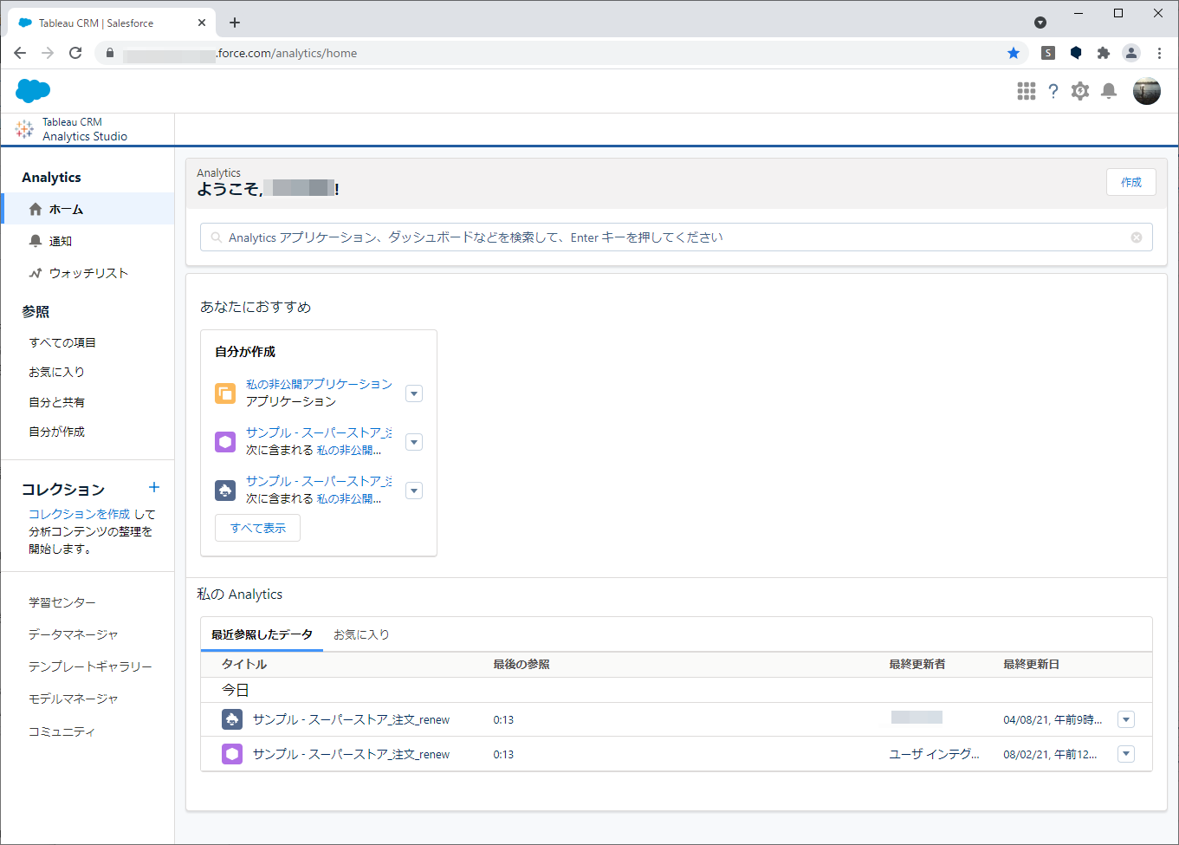Open 自分が作成 in the sidebar
The height and width of the screenshot is (845, 1179).
point(56,432)
